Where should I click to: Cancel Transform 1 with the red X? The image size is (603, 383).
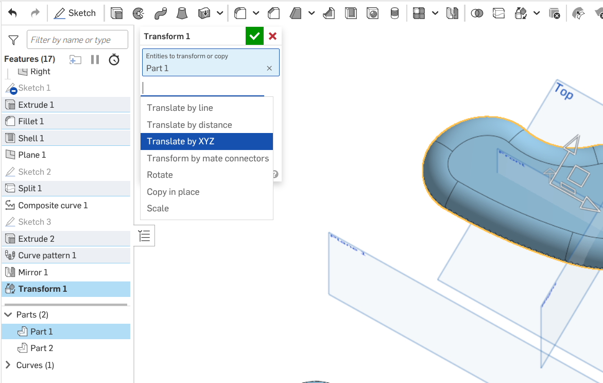point(272,36)
